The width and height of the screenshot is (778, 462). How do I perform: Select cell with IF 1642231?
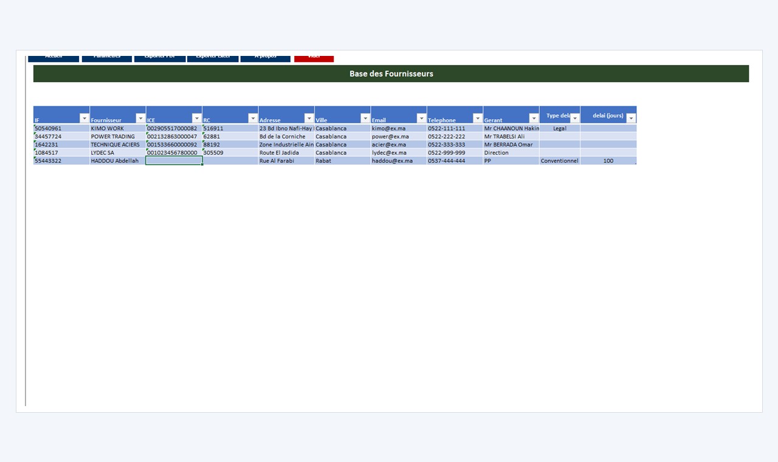click(61, 145)
